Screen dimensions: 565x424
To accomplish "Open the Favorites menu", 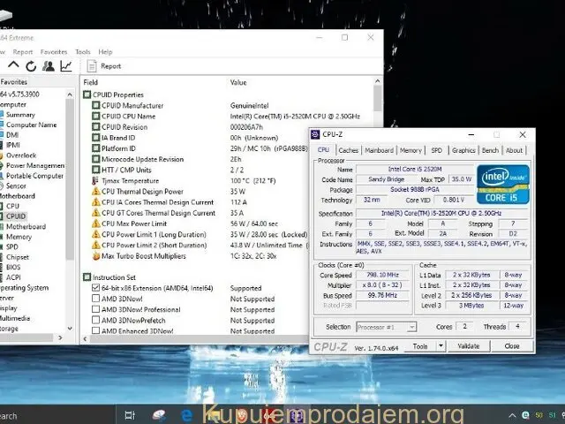I will tap(53, 52).
